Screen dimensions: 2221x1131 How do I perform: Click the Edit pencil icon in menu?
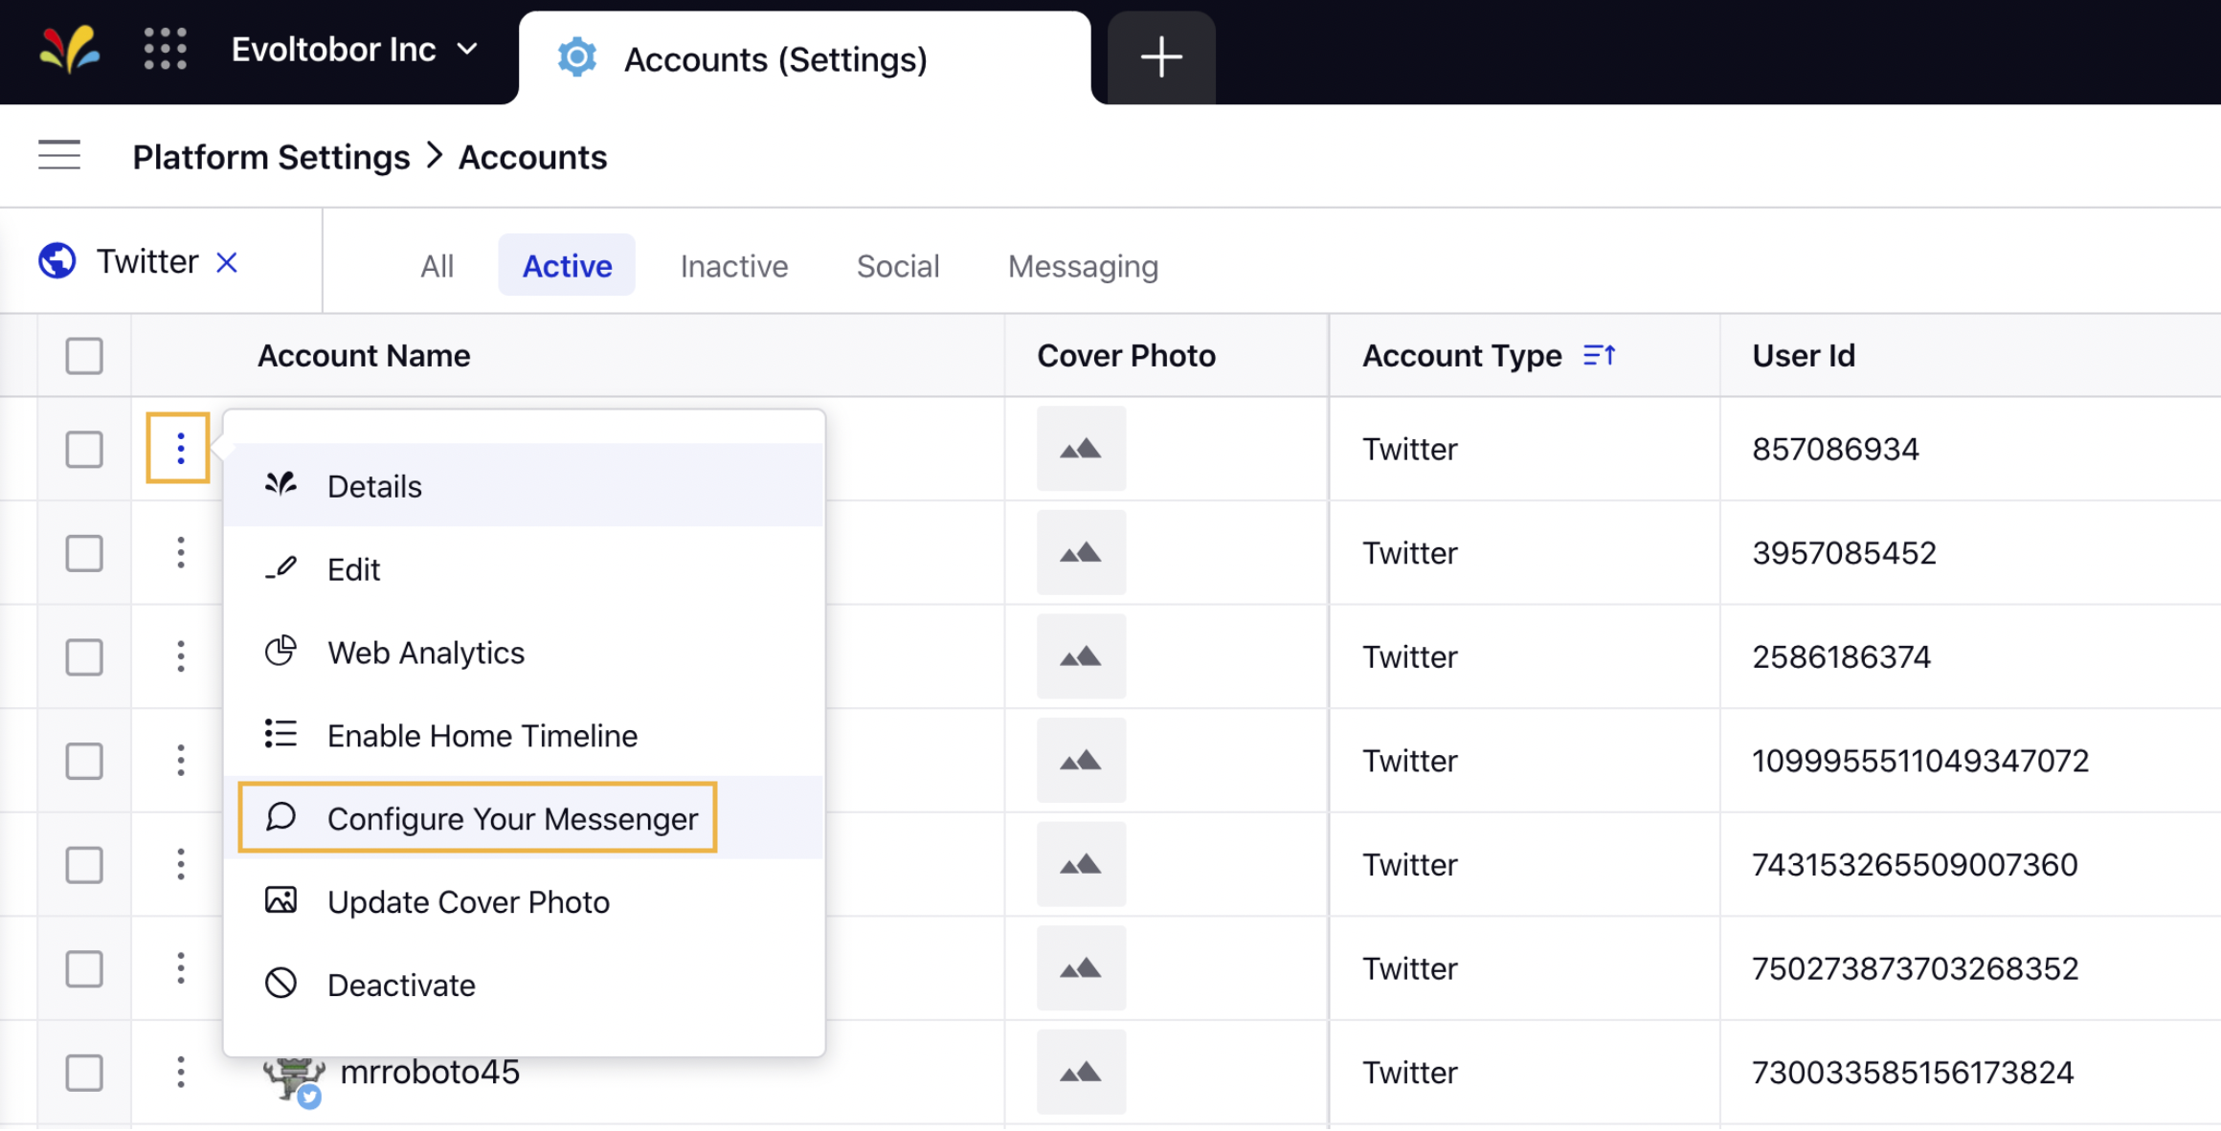[x=282, y=567]
